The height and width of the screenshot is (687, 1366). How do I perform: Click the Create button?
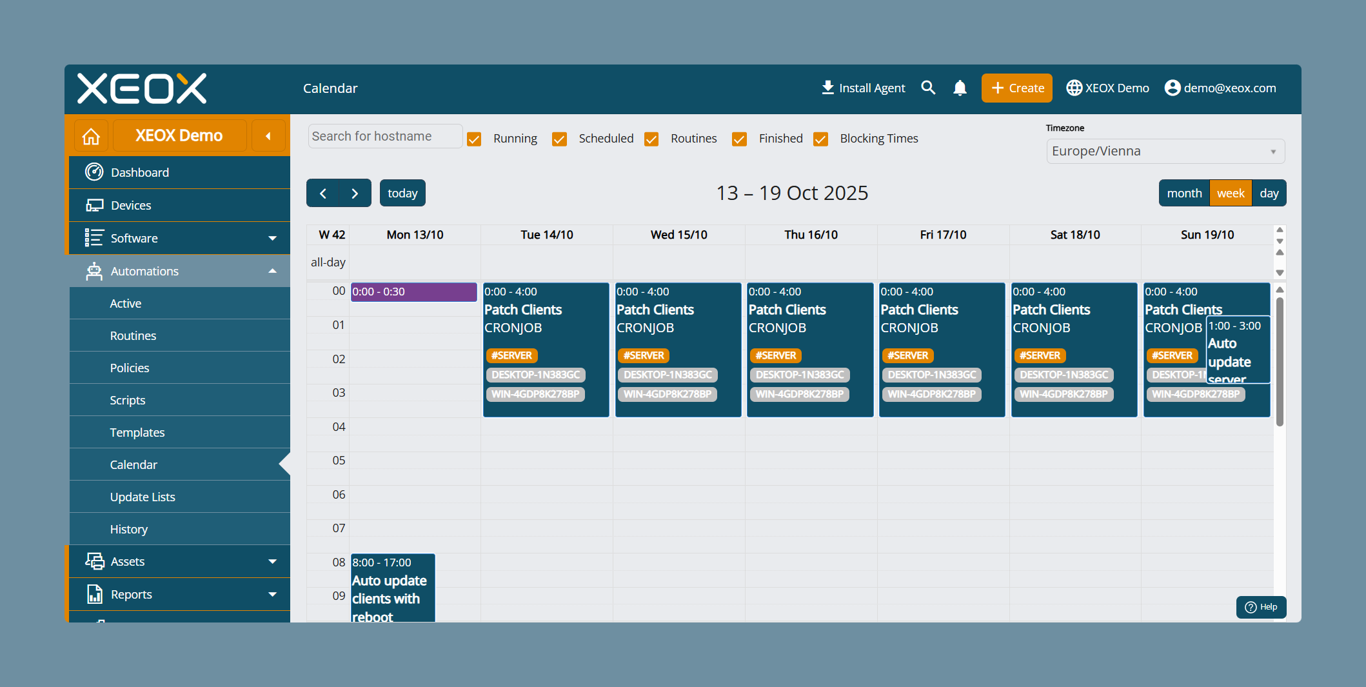pyautogui.click(x=1017, y=88)
